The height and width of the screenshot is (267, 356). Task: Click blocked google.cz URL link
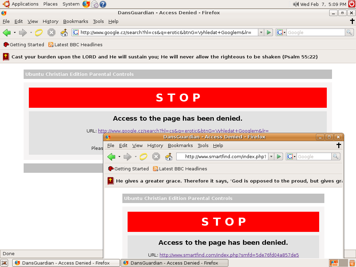[183, 131]
